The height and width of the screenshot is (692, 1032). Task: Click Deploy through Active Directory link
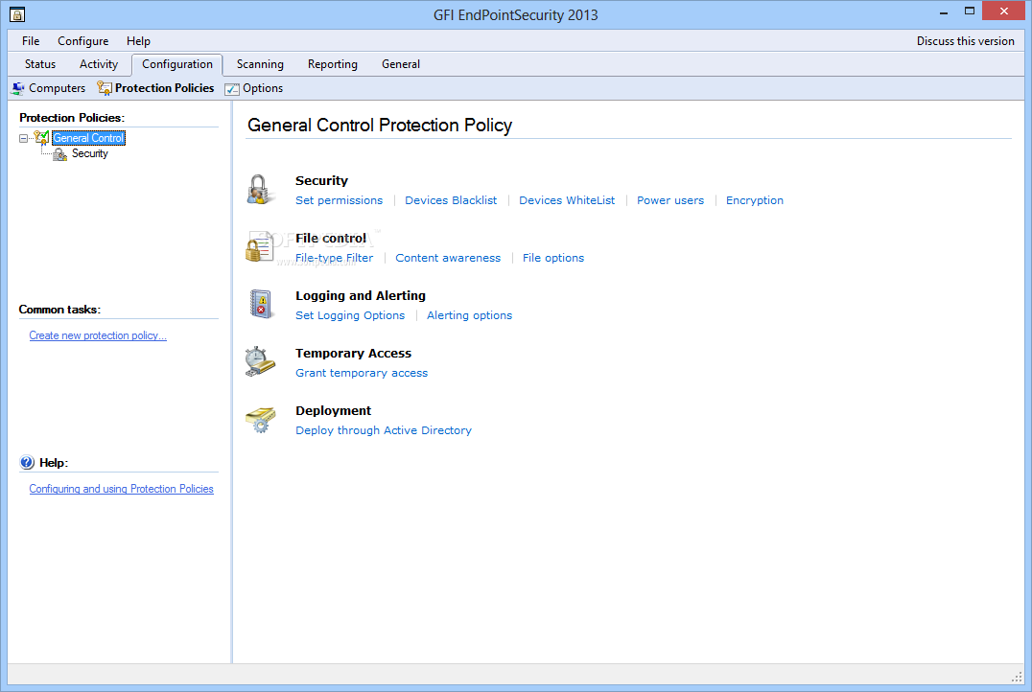tap(383, 430)
